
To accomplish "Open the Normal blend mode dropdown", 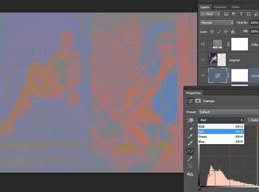I will pyautogui.click(x=217, y=23).
